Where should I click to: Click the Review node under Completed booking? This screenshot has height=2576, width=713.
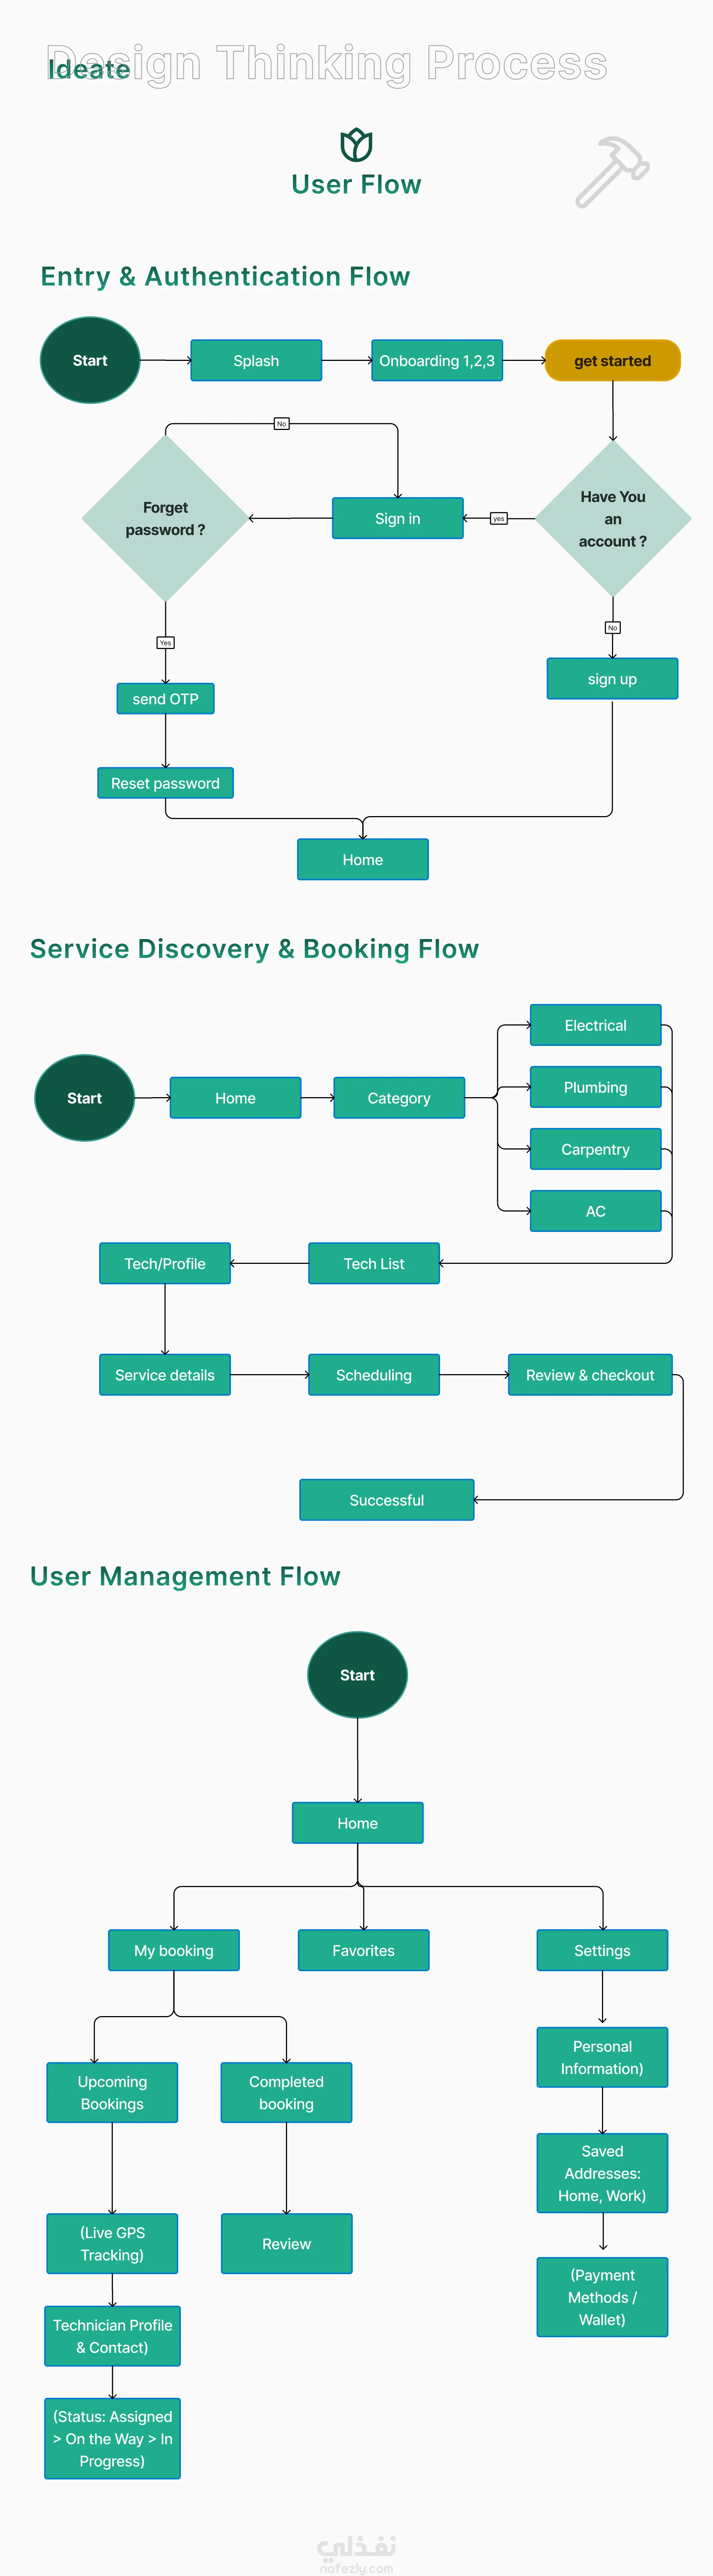click(x=287, y=2244)
